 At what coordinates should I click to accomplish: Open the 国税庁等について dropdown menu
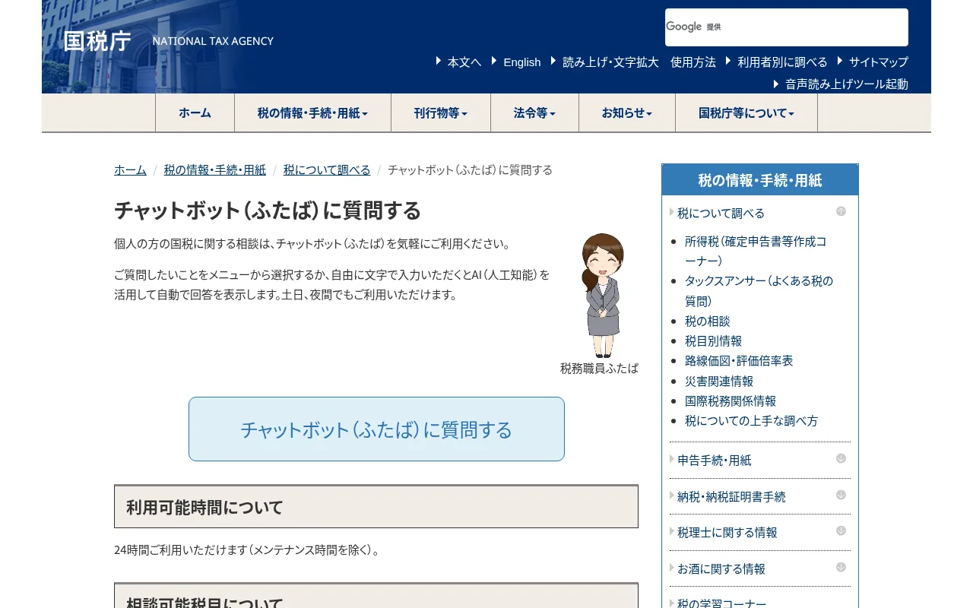(x=746, y=113)
